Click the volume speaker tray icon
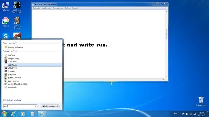The width and height of the screenshot is (209, 117). pyautogui.click(x=187, y=114)
